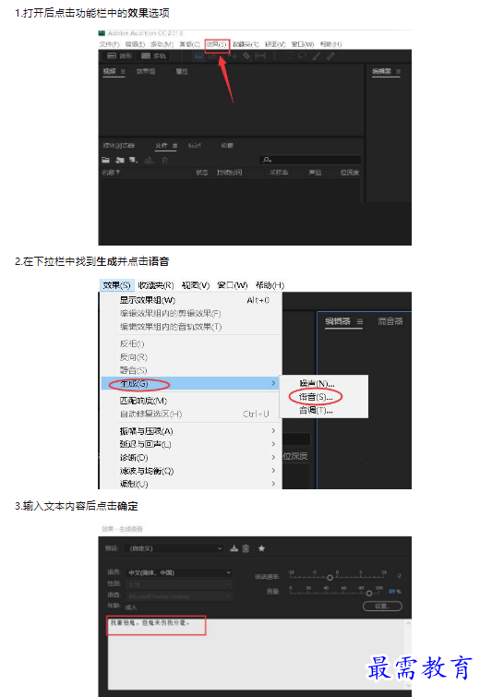Expand the 生成(G) submenu entry

click(x=190, y=384)
